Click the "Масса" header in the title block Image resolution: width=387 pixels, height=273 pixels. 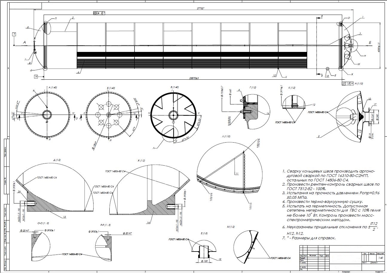pos(372,254)
